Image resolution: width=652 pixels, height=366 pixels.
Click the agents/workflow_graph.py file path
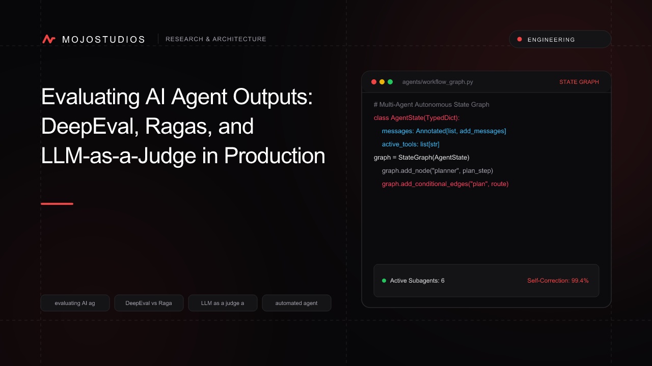click(x=438, y=82)
